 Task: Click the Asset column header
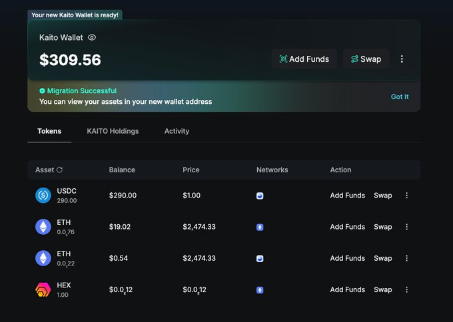(x=45, y=170)
